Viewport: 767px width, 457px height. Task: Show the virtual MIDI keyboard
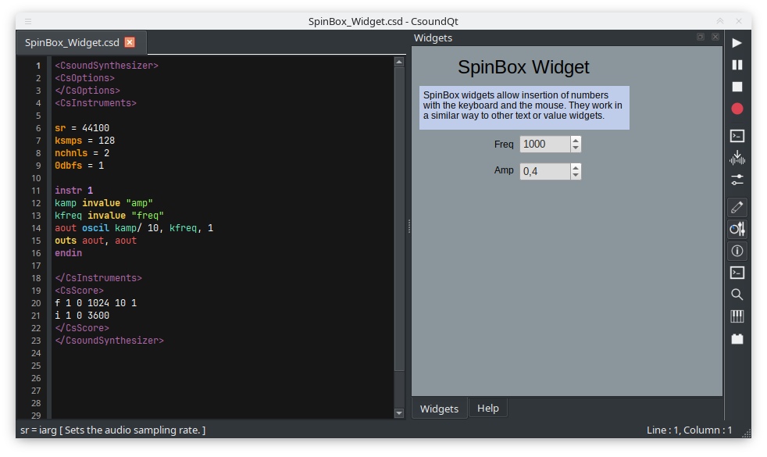click(737, 316)
